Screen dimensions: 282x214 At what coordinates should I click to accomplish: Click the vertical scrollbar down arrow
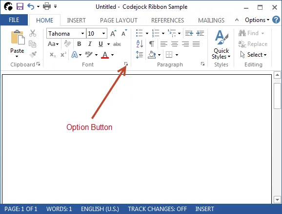point(277,200)
